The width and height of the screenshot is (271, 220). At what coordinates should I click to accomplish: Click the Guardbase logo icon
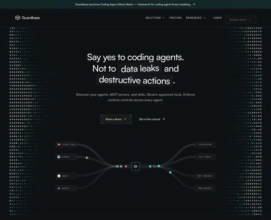tap(18, 18)
